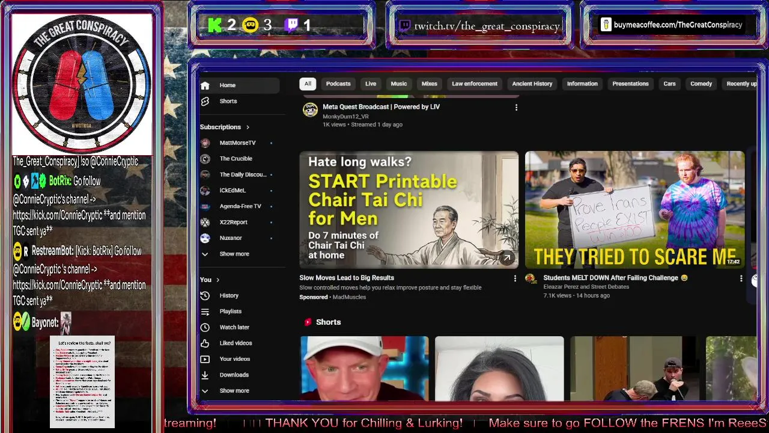
Task: Open Meta Quest Broadcast video title
Action: coord(381,107)
